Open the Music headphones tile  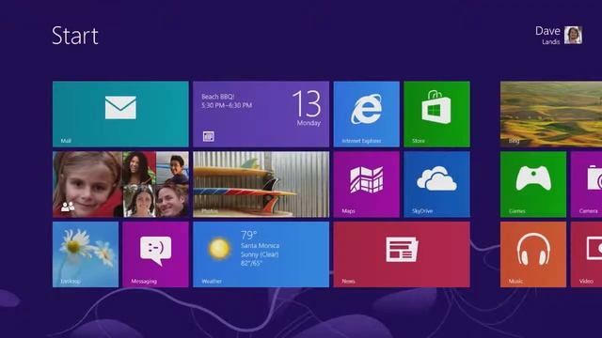click(x=533, y=254)
